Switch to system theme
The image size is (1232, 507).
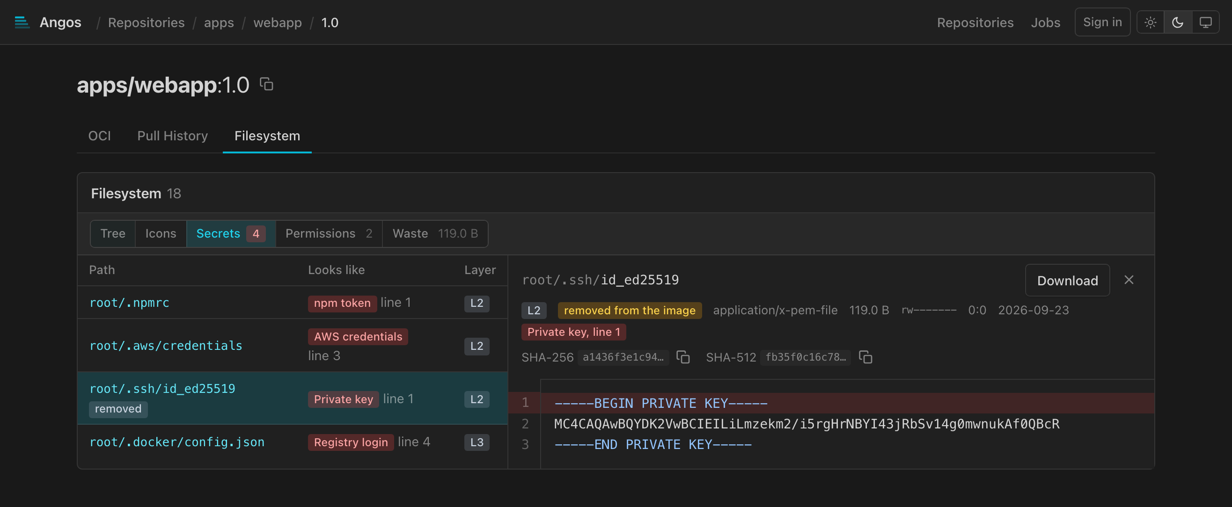pyautogui.click(x=1205, y=22)
